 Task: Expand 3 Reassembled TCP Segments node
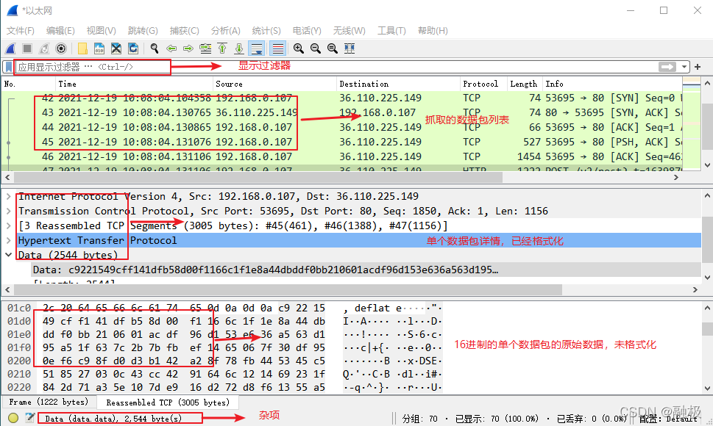[x=9, y=226]
